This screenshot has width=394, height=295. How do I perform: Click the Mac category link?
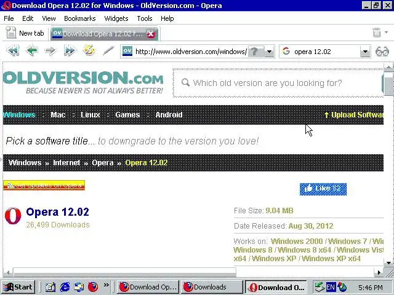click(58, 115)
